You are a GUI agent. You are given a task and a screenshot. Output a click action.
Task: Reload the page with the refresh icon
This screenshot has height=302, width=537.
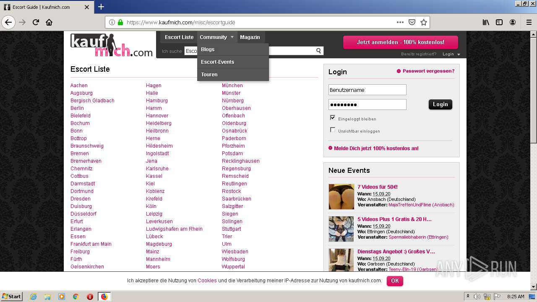[x=36, y=22]
